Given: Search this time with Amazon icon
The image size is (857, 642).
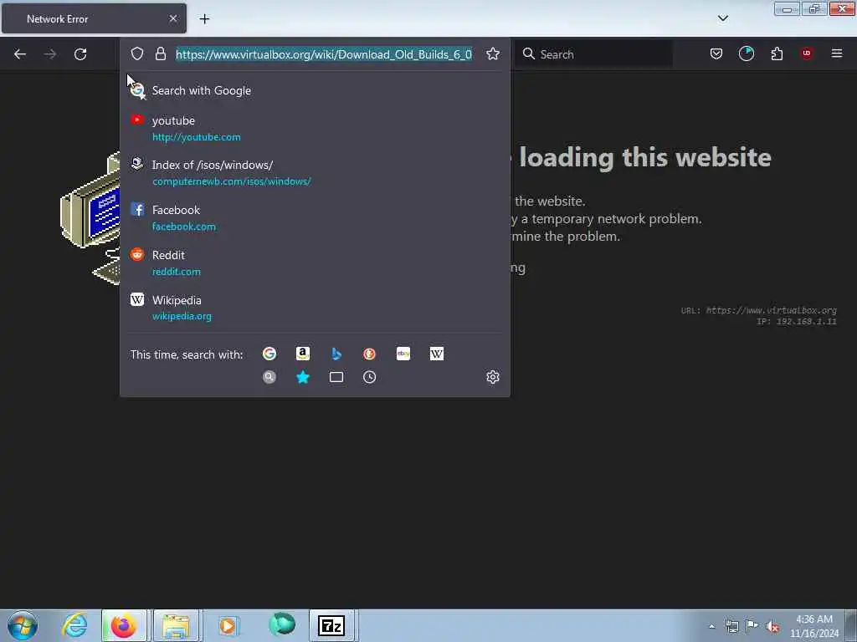Looking at the screenshot, I should pos(303,354).
